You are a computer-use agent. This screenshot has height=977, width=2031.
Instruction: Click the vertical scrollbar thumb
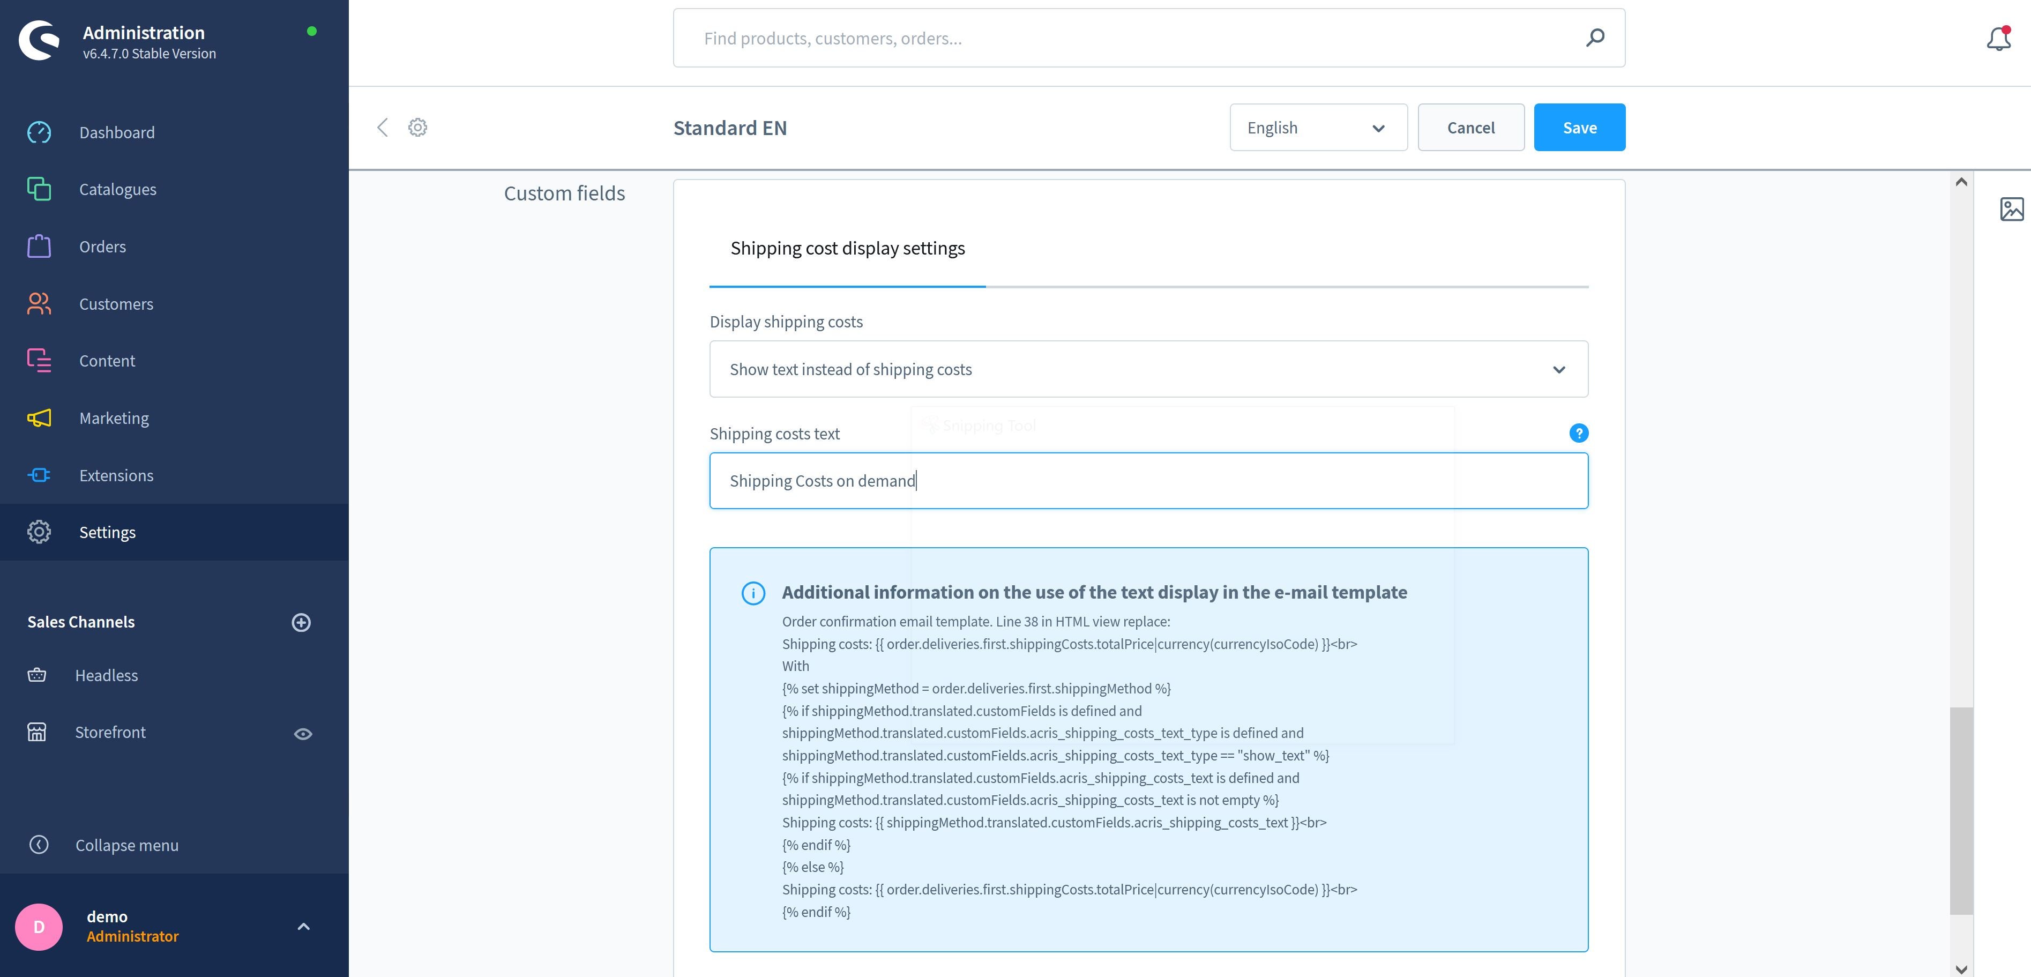1962,811
